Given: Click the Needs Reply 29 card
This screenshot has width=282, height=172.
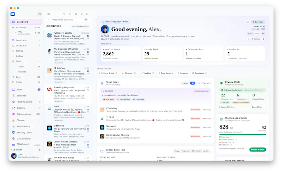Looking at the screenshot, I should click(x=162, y=54).
